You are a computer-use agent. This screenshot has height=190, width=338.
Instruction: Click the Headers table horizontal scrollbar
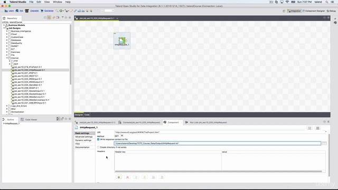pos(218,171)
